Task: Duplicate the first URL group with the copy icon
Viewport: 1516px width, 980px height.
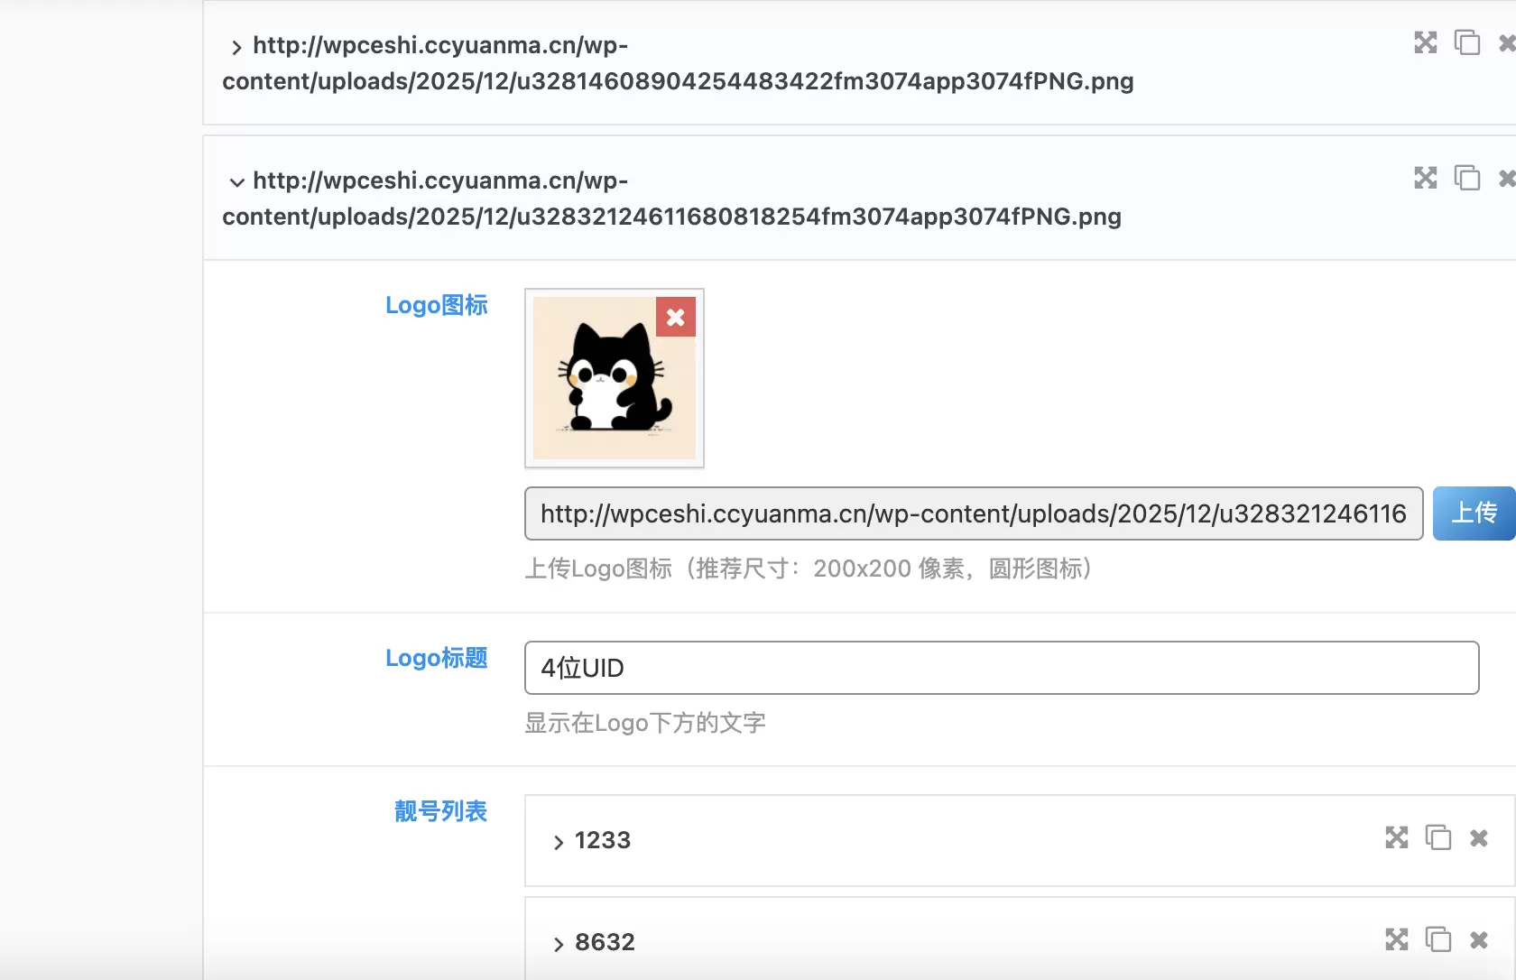Action: [x=1467, y=42]
